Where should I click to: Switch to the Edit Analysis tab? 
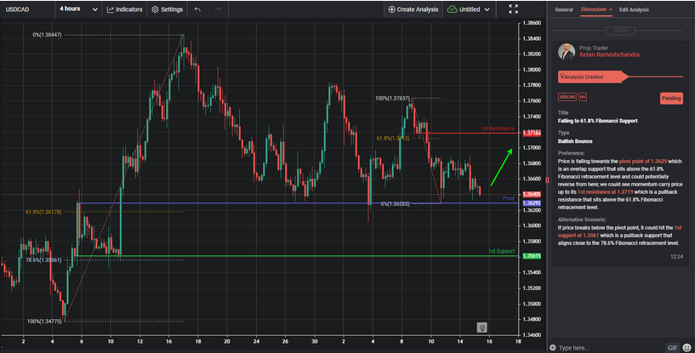pyautogui.click(x=634, y=9)
